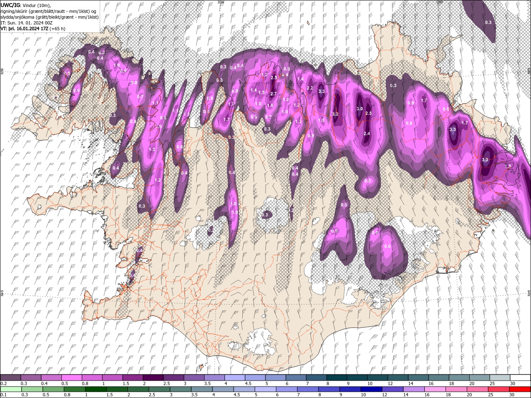Click the 8–9 dark teal swatch, upper legend row
The width and height of the screenshot is (531, 398).
pos(336,377)
